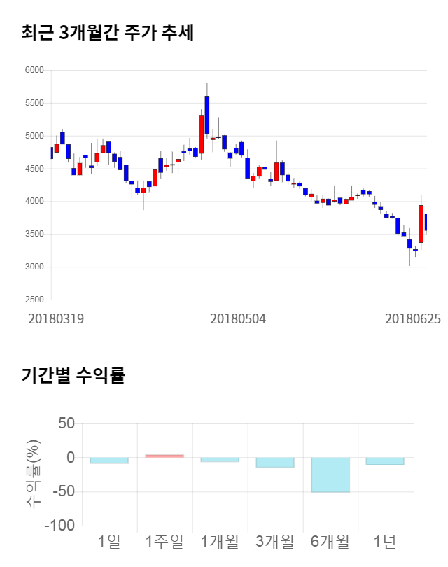The height and width of the screenshot is (567, 448).
Task: Click the 1주일 x-axis label
Action: point(164,541)
